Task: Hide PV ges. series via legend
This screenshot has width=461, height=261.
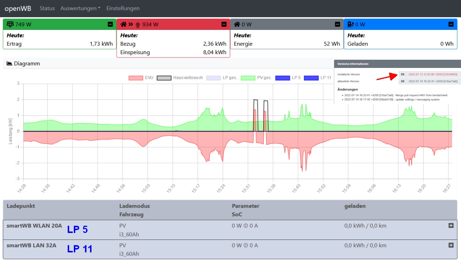Action: [x=257, y=78]
